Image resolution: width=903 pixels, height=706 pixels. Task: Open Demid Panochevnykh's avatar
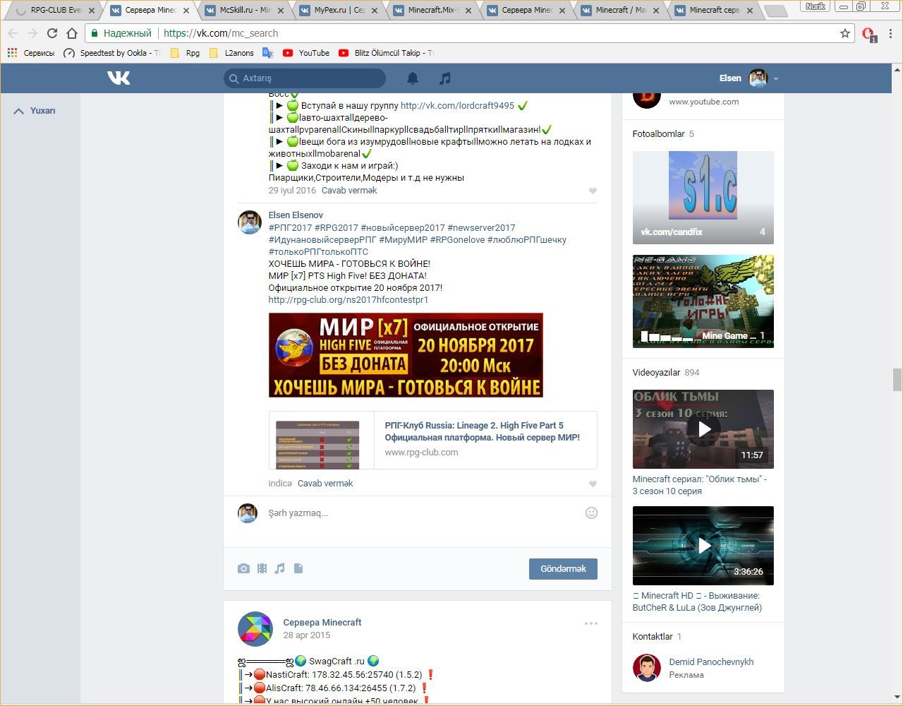tap(646, 668)
